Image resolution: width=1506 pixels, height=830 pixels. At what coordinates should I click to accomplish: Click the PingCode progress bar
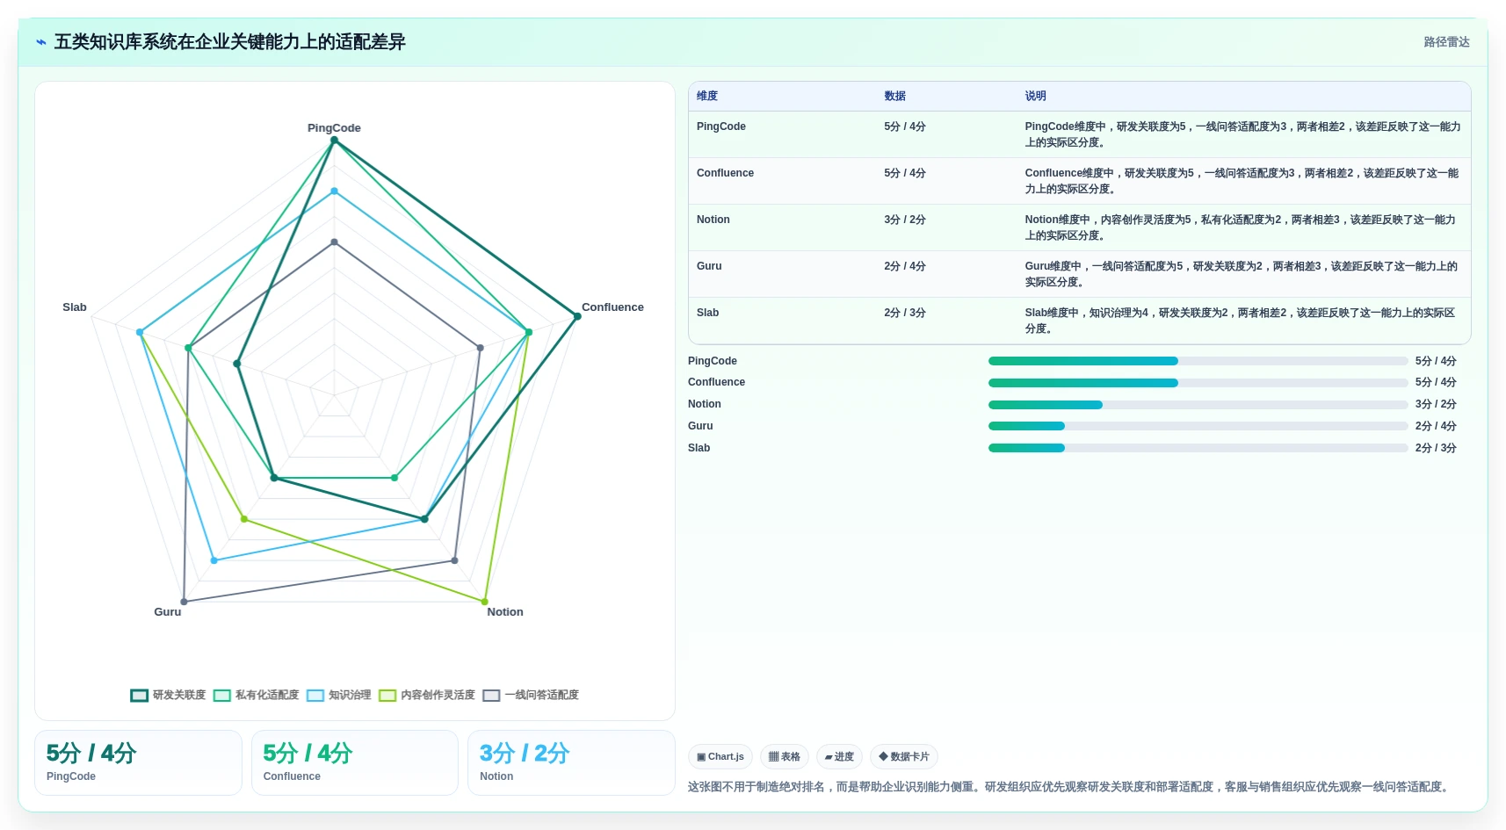(1198, 361)
